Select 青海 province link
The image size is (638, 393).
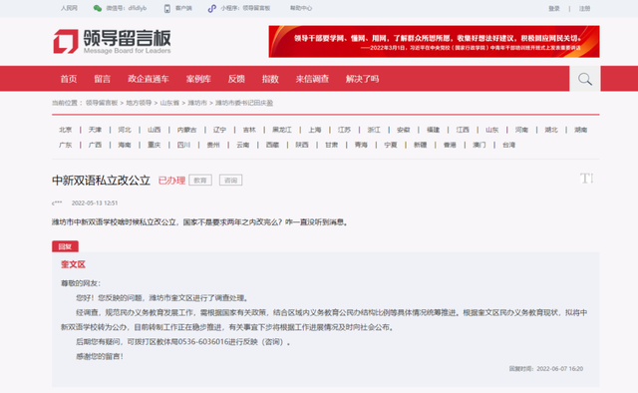click(361, 145)
